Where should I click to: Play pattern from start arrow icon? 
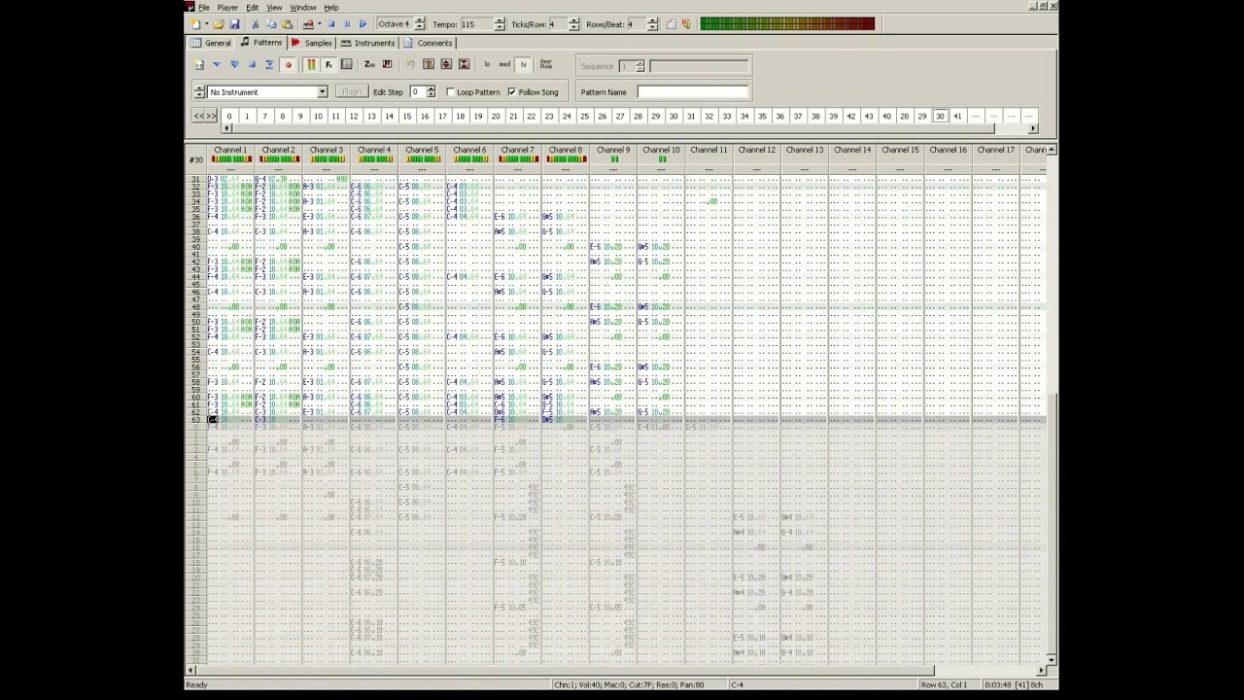217,65
